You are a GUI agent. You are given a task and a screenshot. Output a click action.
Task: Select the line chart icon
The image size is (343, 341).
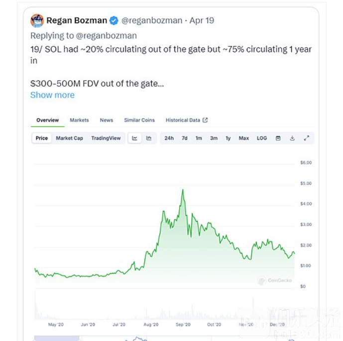coord(134,138)
